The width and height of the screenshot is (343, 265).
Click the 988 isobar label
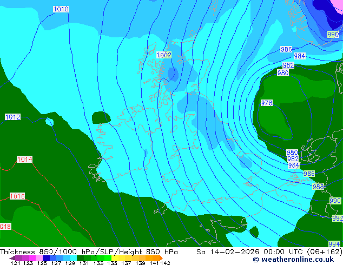318,187
